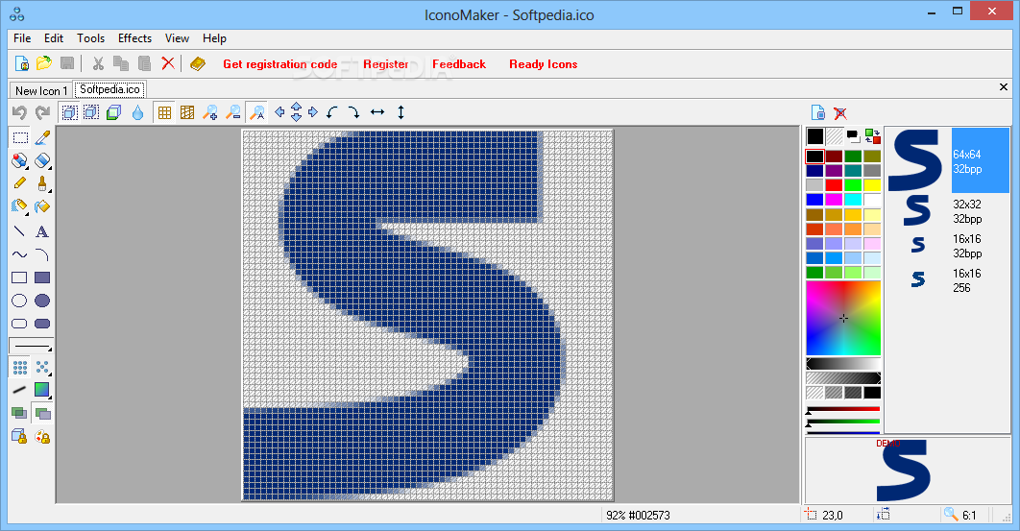Screen dimensions: 1020x531
Task: Add a new image format icon
Action: pos(818,112)
